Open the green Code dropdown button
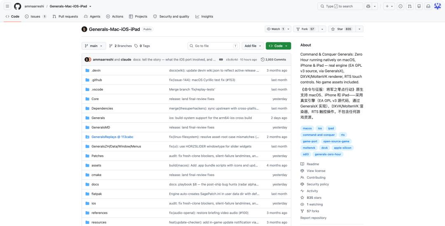The height and width of the screenshot is (226, 445). click(x=278, y=46)
